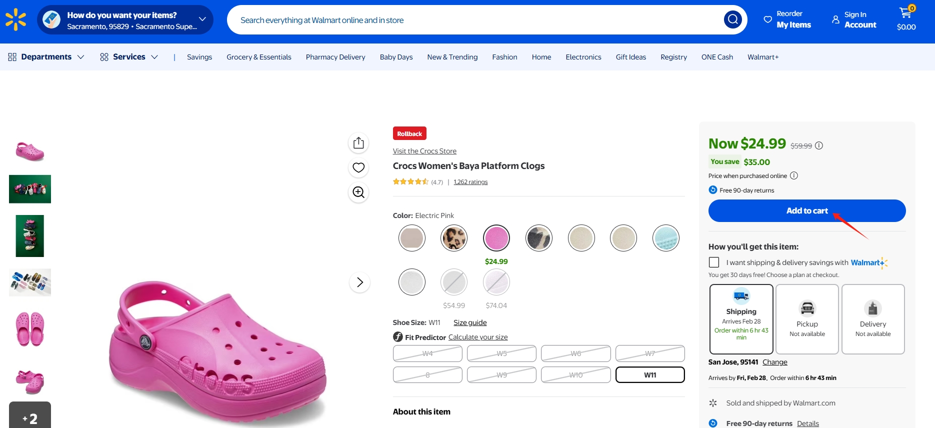
Task: Choose shoe size W10
Action: [x=576, y=375]
